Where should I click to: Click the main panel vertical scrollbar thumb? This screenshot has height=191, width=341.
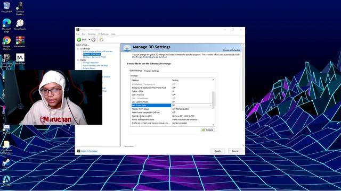coord(243,79)
